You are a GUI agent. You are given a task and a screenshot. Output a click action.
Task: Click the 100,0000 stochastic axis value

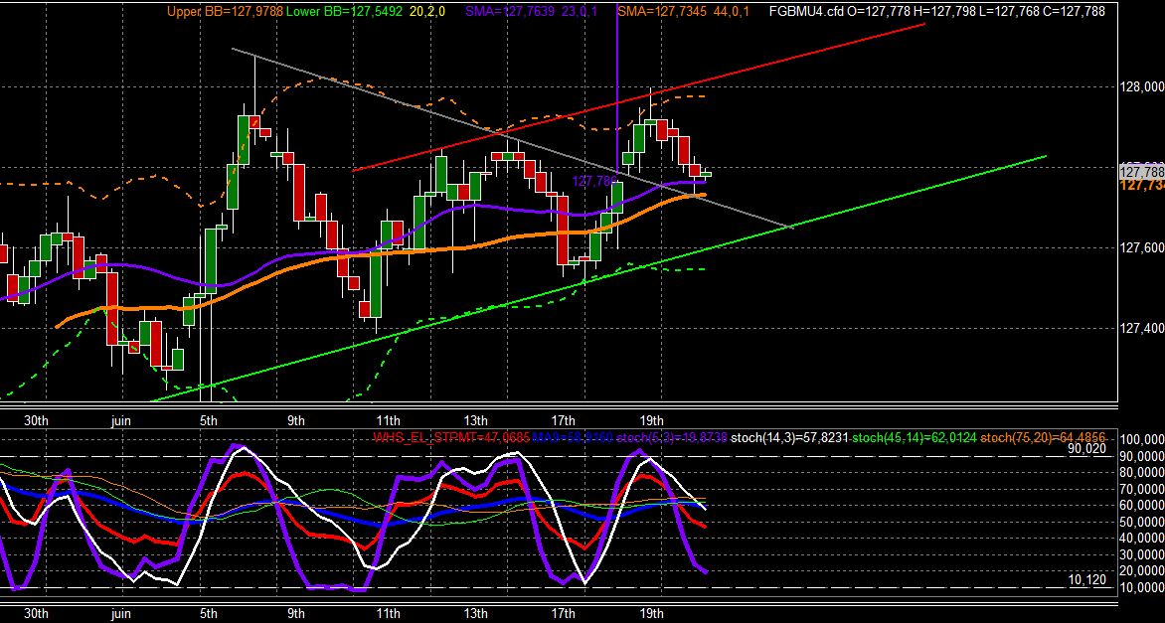pyautogui.click(x=1142, y=440)
